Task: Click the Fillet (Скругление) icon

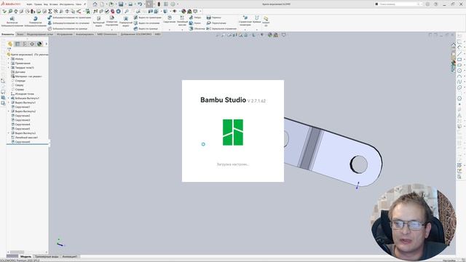Action: tap(170, 17)
